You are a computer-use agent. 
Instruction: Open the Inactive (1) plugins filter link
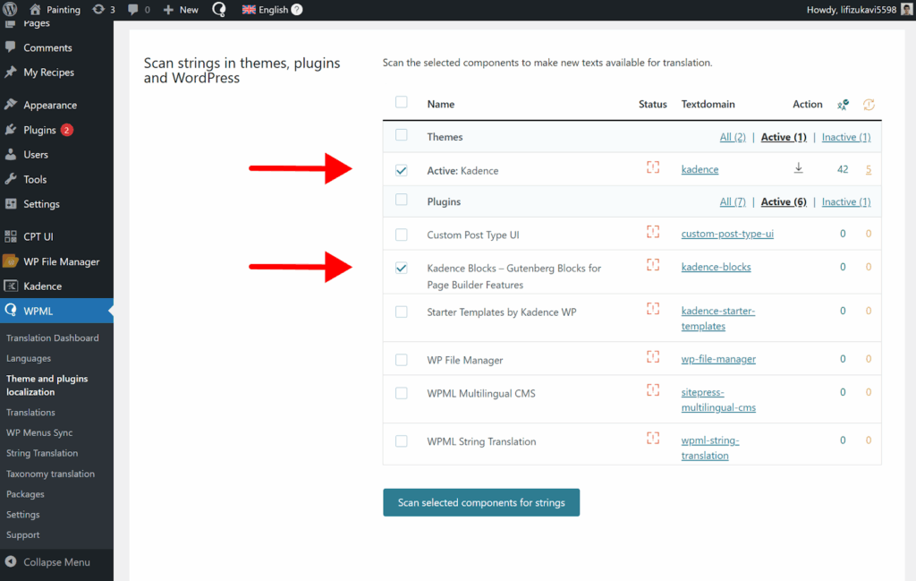tap(845, 201)
